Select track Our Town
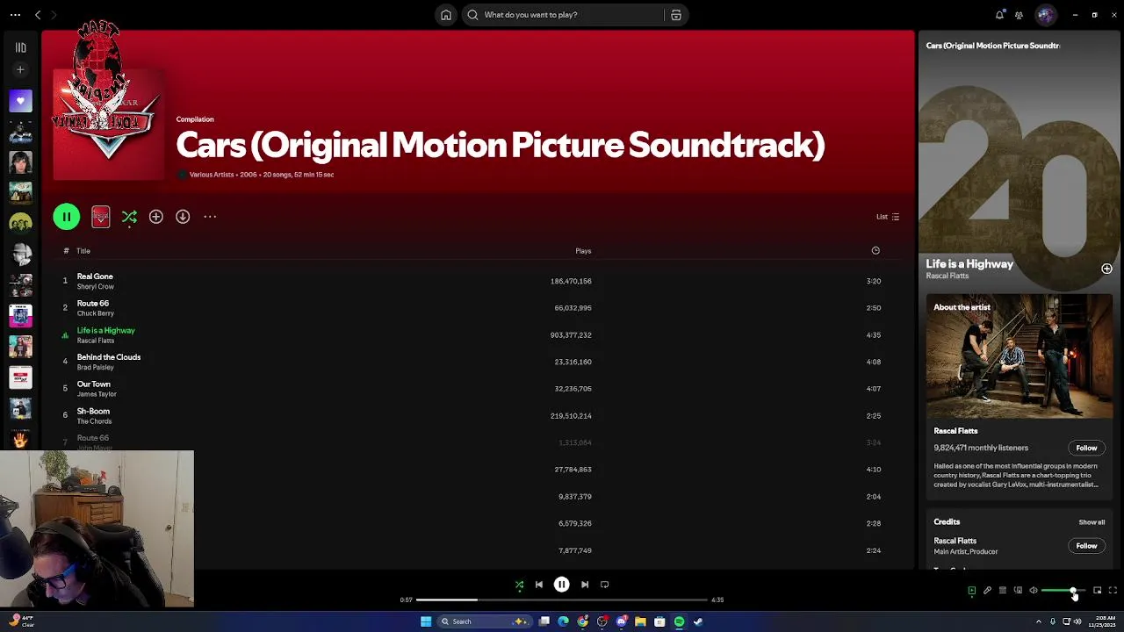Viewport: 1124px width, 632px height. (94, 384)
